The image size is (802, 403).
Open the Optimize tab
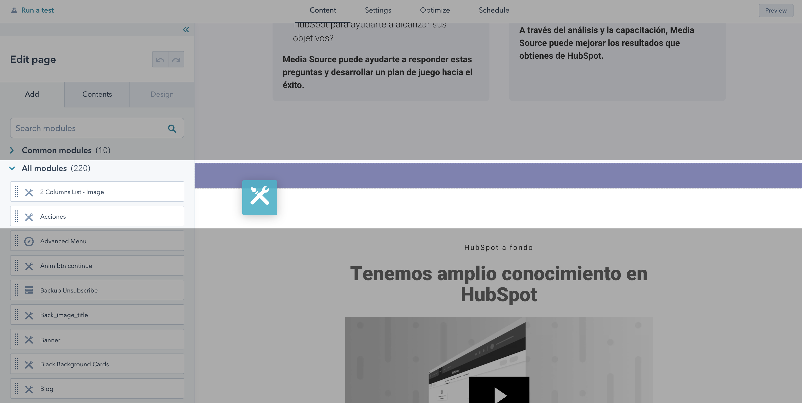coord(435,10)
